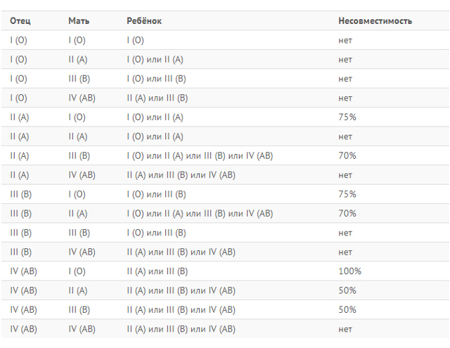Viewport: 450px width, 348px height.
Task: Click mother IV (AB) in first father I (O) block
Action: (x=82, y=98)
